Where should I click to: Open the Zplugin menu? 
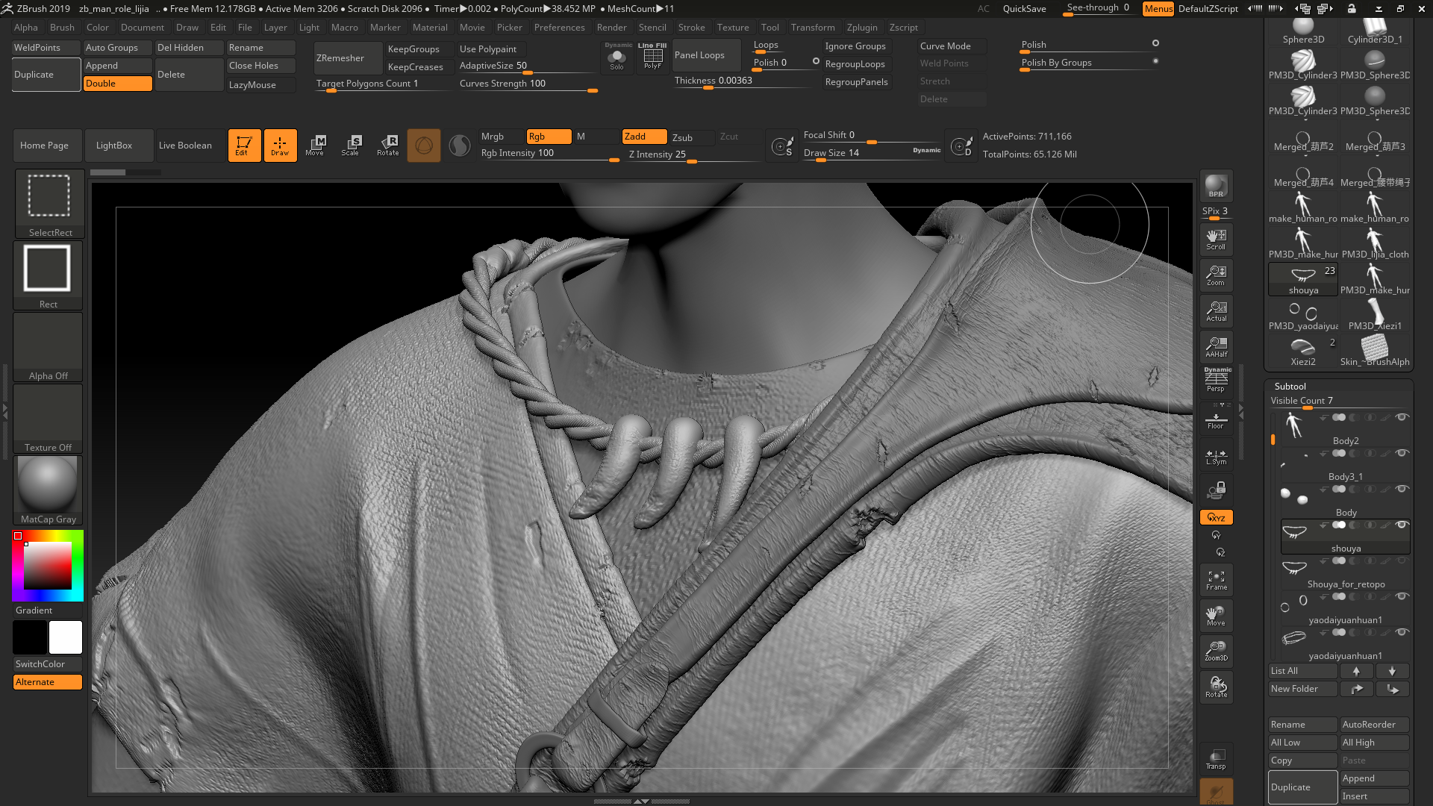pos(861,28)
